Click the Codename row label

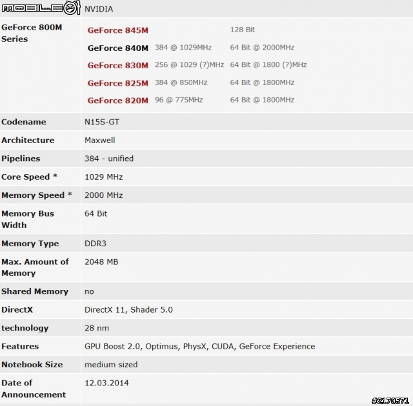pos(24,122)
